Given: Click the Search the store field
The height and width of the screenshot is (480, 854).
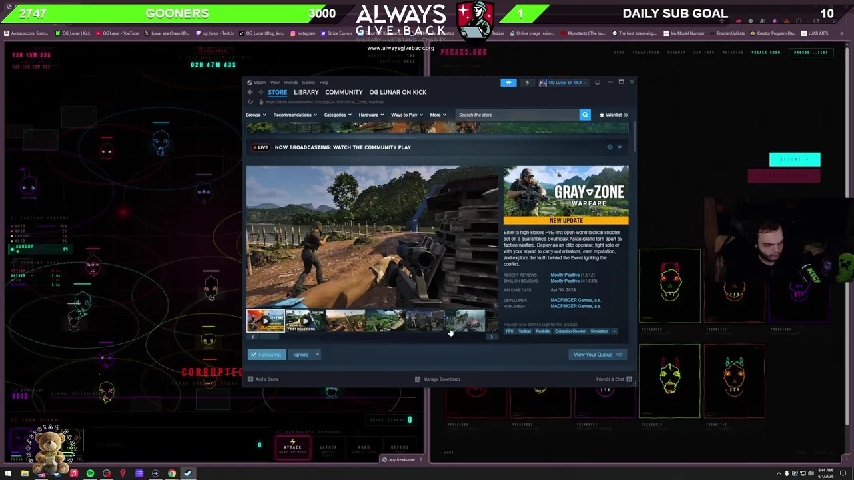Looking at the screenshot, I should coord(518,115).
